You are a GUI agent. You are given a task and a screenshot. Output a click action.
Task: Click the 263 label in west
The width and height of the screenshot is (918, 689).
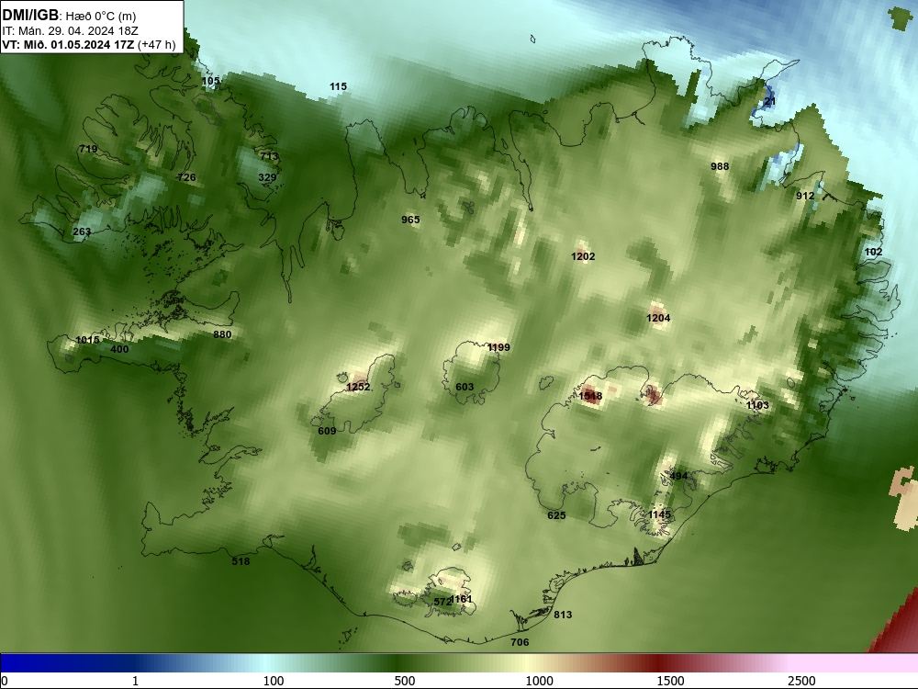click(x=82, y=232)
